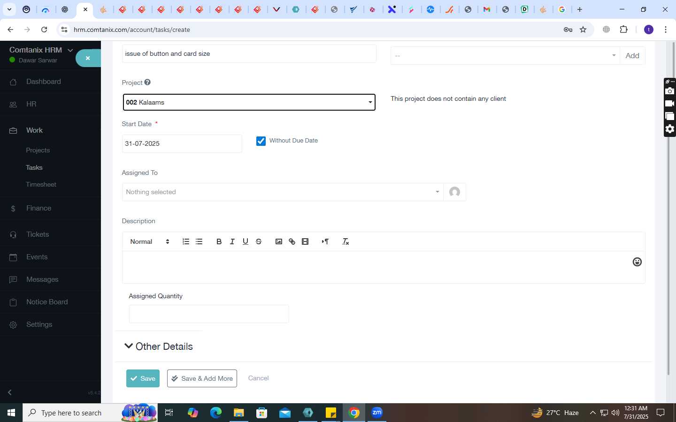The width and height of the screenshot is (676, 422).
Task: Click the browser address bar
Action: (310, 30)
